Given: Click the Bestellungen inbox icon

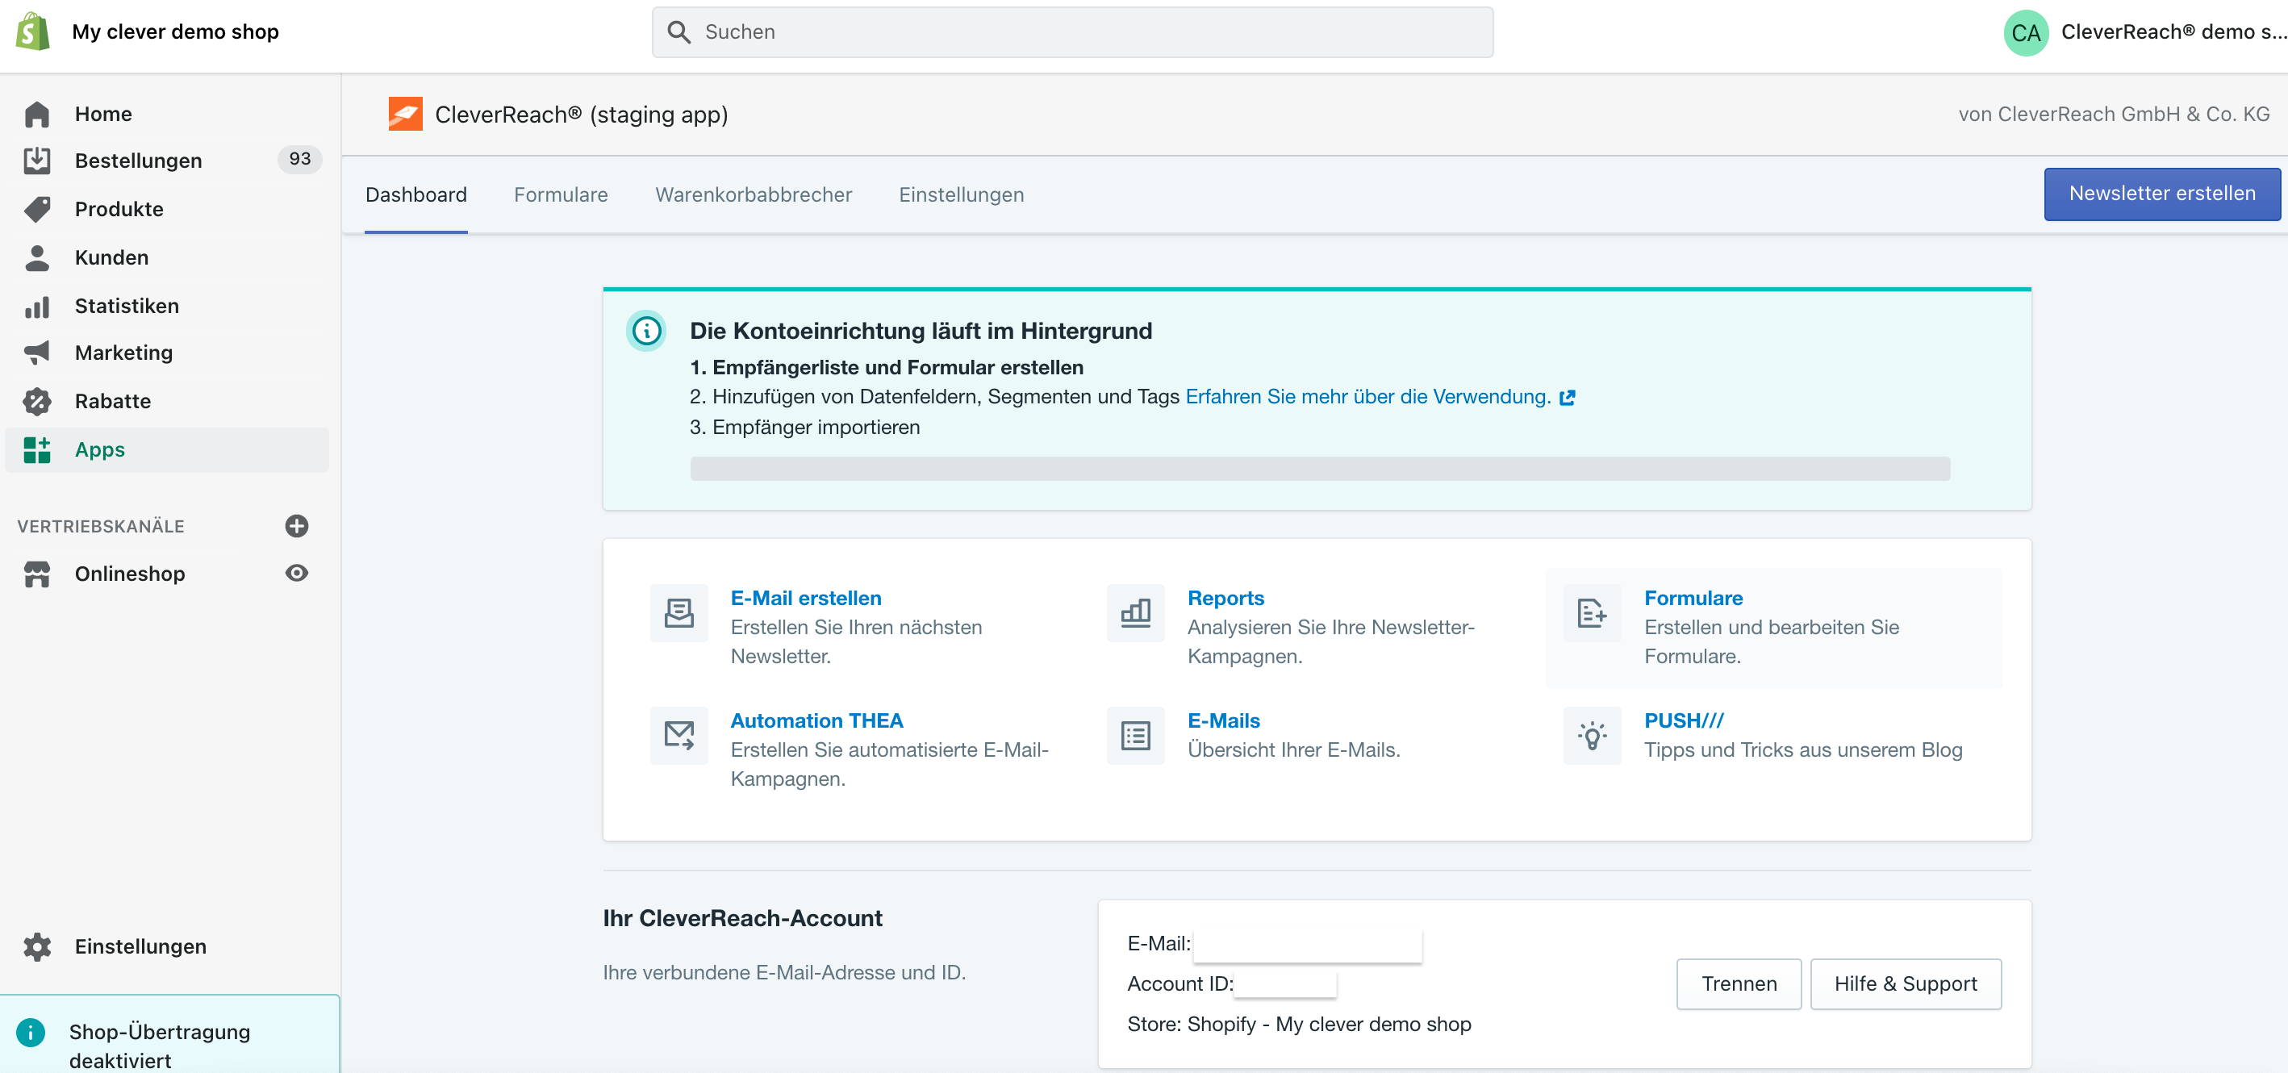Looking at the screenshot, I should (37, 161).
